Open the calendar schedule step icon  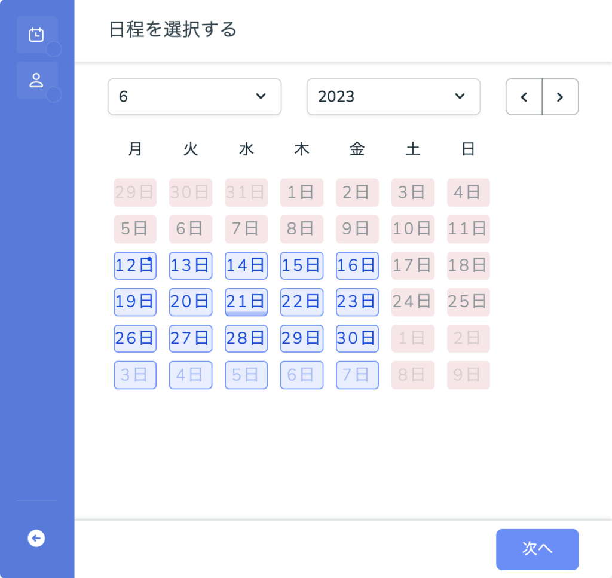[x=36, y=35]
